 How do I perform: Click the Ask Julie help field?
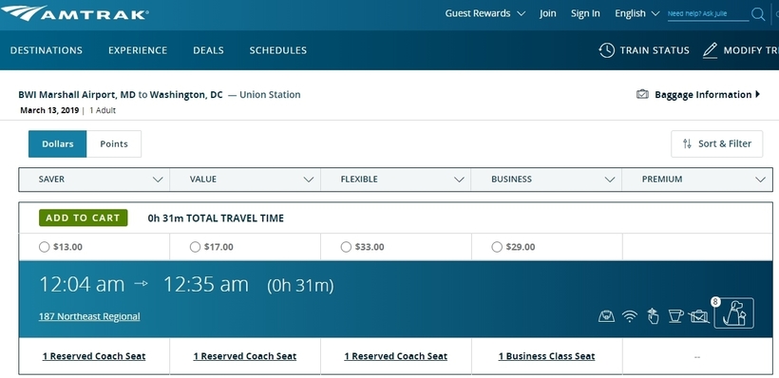pos(708,14)
